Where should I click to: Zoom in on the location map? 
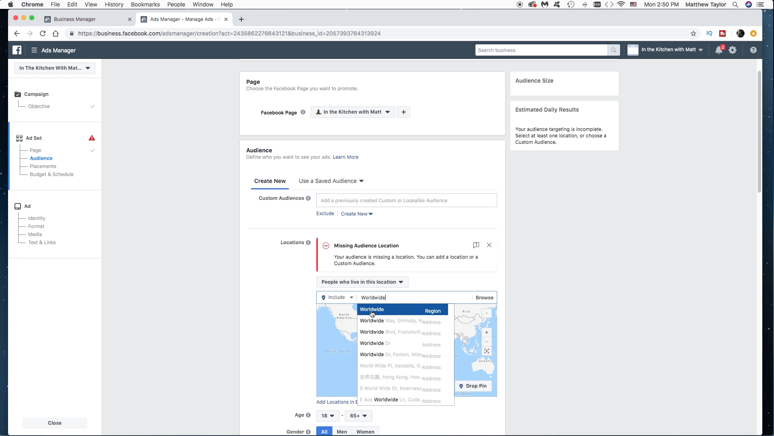[487, 332]
